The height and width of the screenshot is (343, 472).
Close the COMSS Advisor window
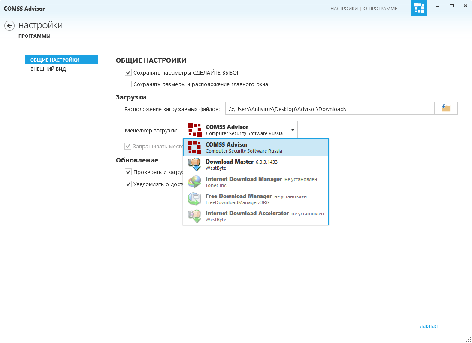(x=466, y=6)
